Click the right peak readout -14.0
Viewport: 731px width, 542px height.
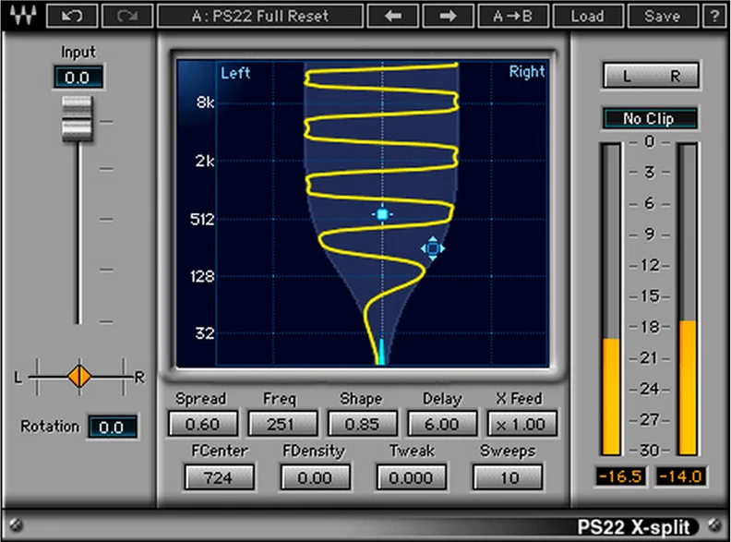pos(680,476)
